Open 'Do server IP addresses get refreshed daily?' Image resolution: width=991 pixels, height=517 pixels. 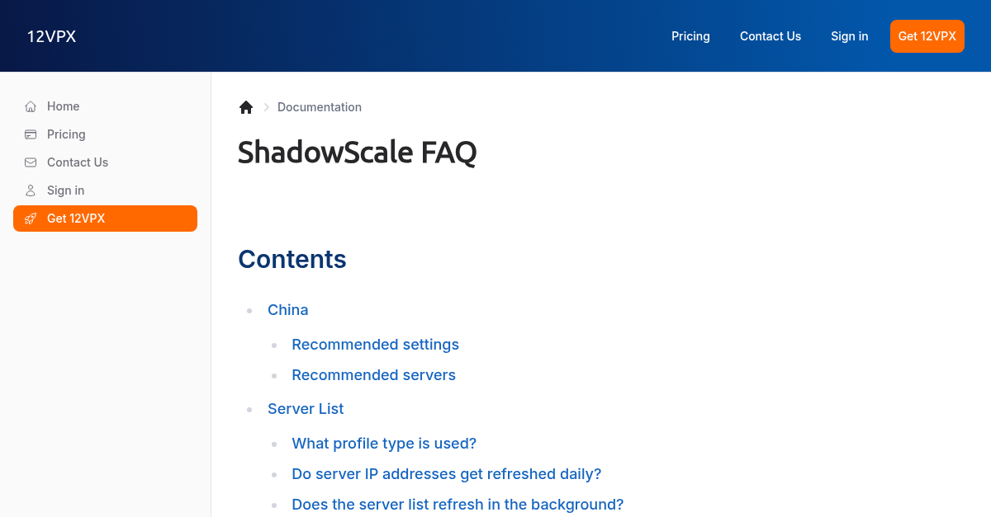pos(446,474)
